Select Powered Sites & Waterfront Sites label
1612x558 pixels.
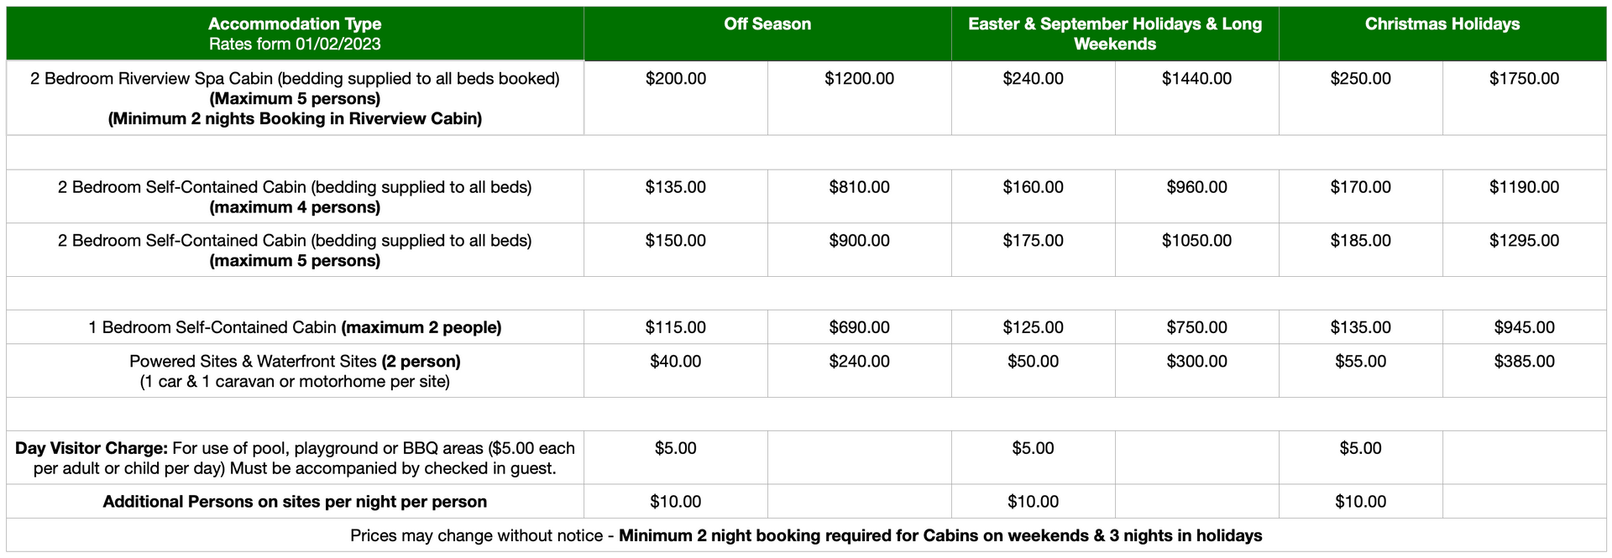[295, 371]
